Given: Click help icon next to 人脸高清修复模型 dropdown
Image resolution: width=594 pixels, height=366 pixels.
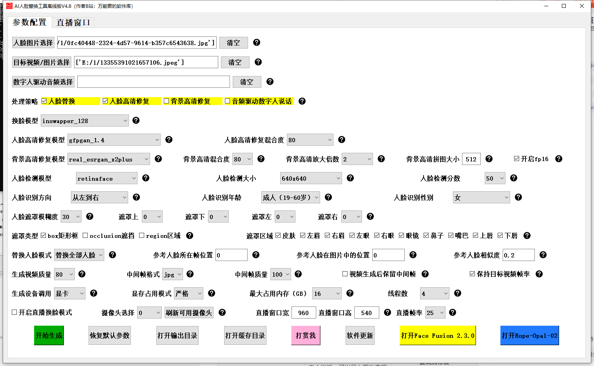Looking at the screenshot, I should click(169, 140).
